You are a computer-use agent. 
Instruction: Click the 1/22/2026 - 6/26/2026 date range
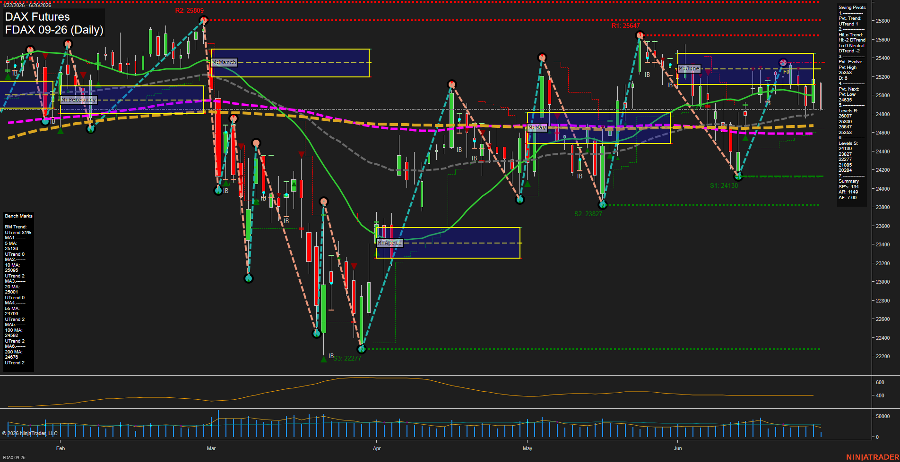27,5
